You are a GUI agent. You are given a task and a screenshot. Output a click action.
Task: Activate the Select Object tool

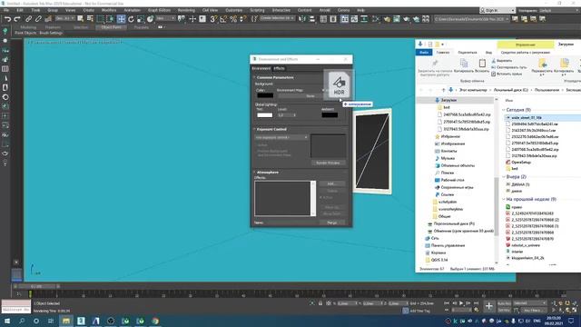click(81, 19)
